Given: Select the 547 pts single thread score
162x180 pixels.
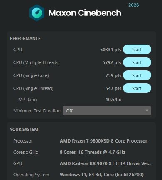Looking at the screenshot, I should coord(113,88).
